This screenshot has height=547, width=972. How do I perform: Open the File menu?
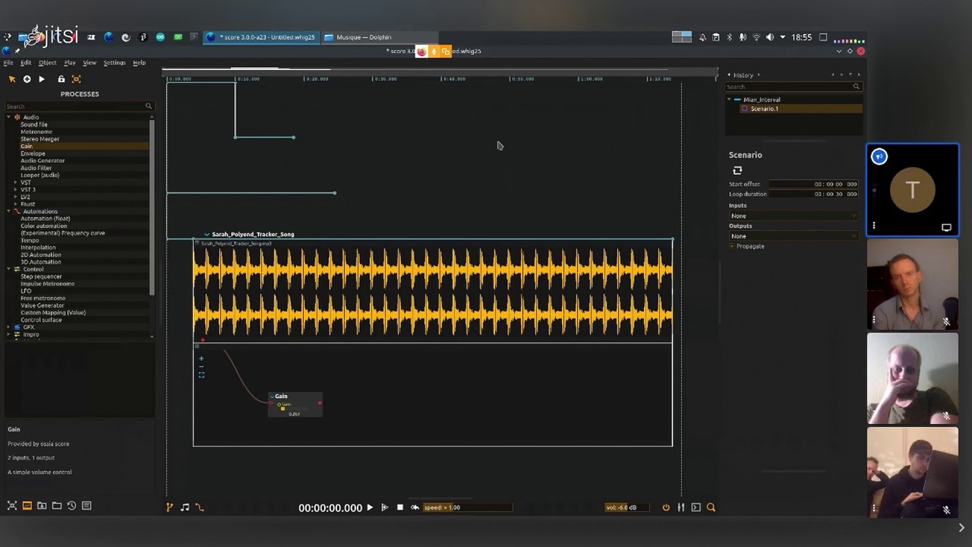coord(8,63)
